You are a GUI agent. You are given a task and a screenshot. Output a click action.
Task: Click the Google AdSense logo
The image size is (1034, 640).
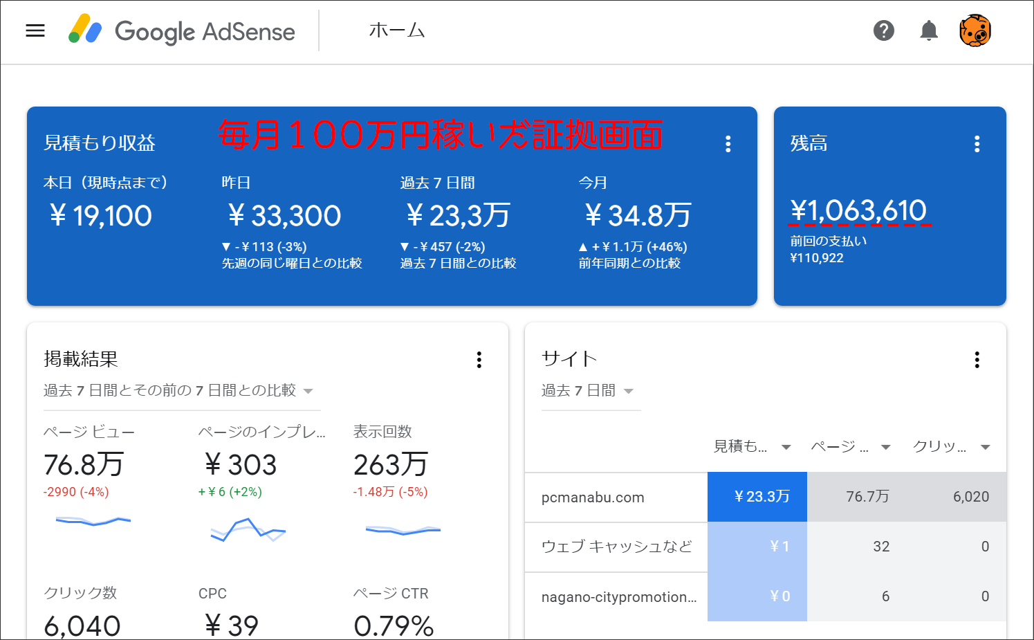182,30
